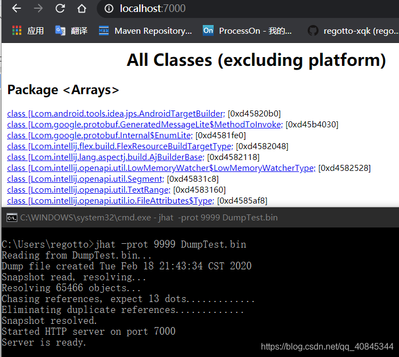Open class GeneratedMessageLite$MethodToInvoke link
Viewport: 399px width, 357px height.
(x=145, y=125)
